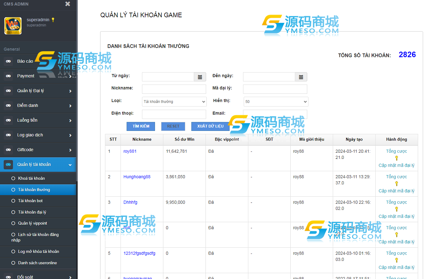Expand the Log giao dịch chevron
Screen dimensions: 424x279
coord(70,135)
